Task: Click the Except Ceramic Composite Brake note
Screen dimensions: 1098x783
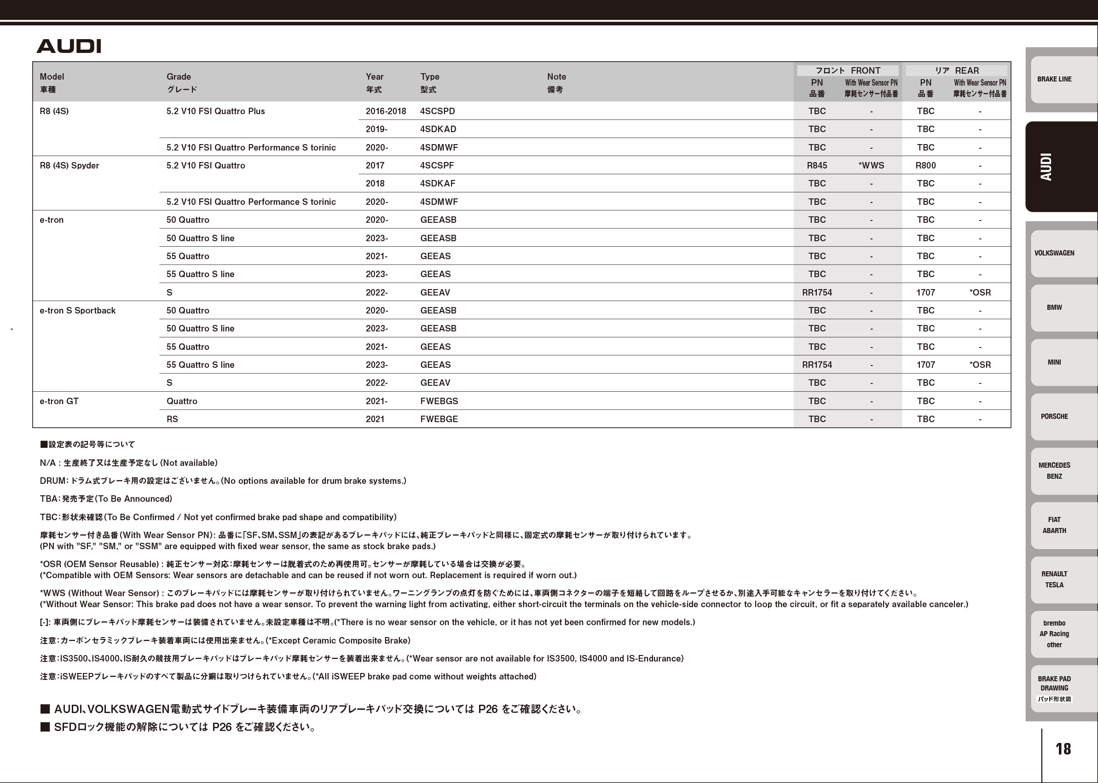Action: coord(225,641)
